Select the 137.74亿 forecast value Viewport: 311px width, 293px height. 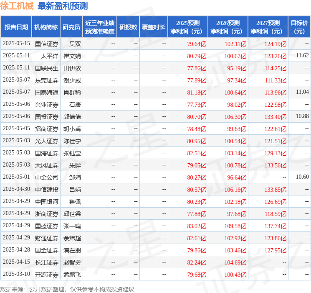coord(276,226)
